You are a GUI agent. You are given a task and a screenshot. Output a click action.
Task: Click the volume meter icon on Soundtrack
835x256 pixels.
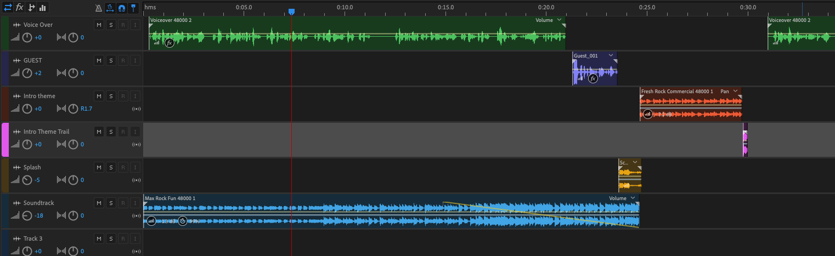(x=15, y=216)
